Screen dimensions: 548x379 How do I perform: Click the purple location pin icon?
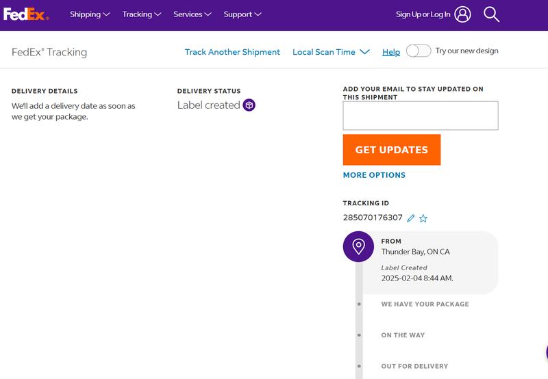[x=358, y=246]
